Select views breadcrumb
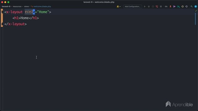 [x=26, y=6]
